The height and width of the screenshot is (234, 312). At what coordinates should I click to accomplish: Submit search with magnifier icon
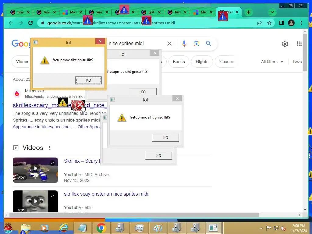click(x=208, y=43)
